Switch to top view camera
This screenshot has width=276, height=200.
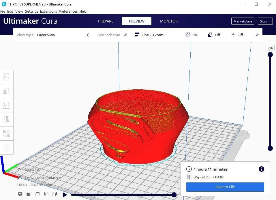[x=37, y=194]
